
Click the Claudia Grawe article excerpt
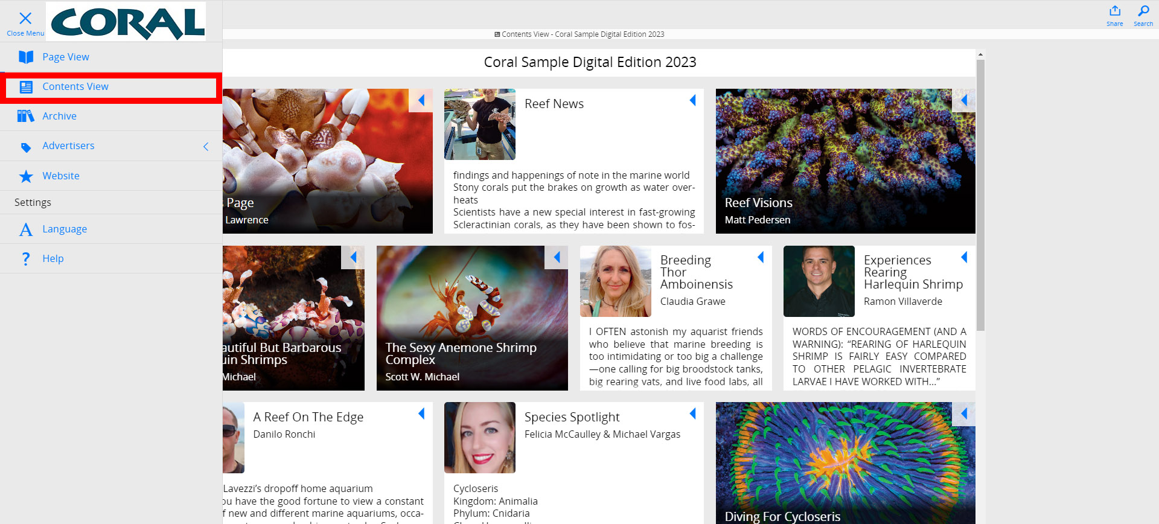tap(676, 357)
